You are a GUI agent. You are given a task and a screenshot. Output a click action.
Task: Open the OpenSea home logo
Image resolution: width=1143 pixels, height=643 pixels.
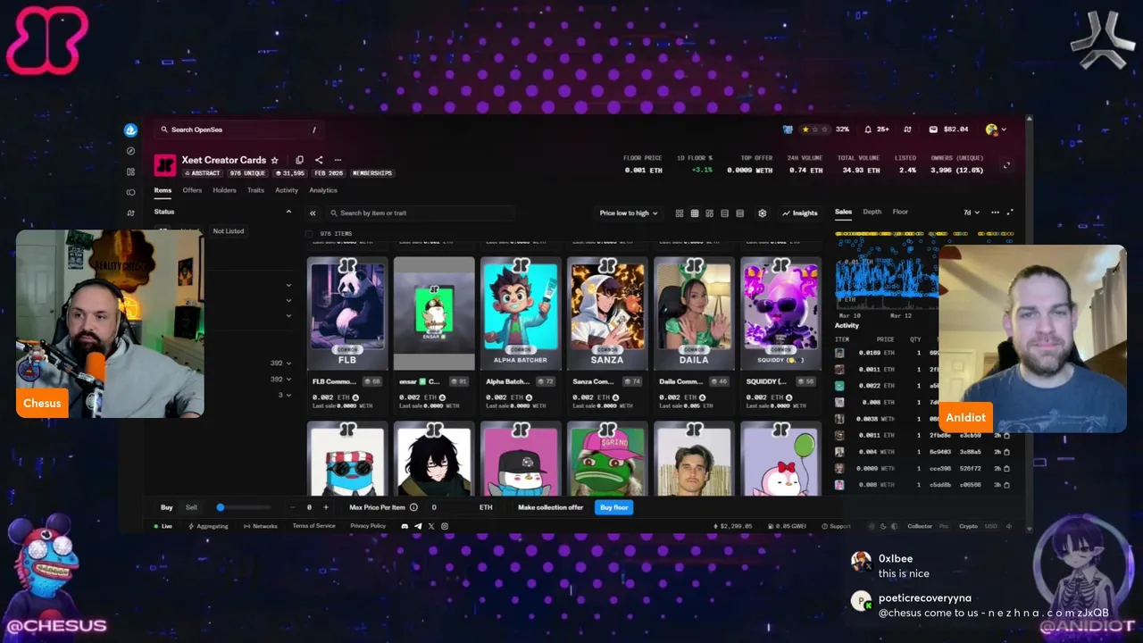(x=130, y=129)
